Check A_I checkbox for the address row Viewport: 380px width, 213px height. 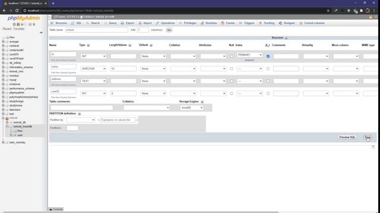[x=268, y=81]
